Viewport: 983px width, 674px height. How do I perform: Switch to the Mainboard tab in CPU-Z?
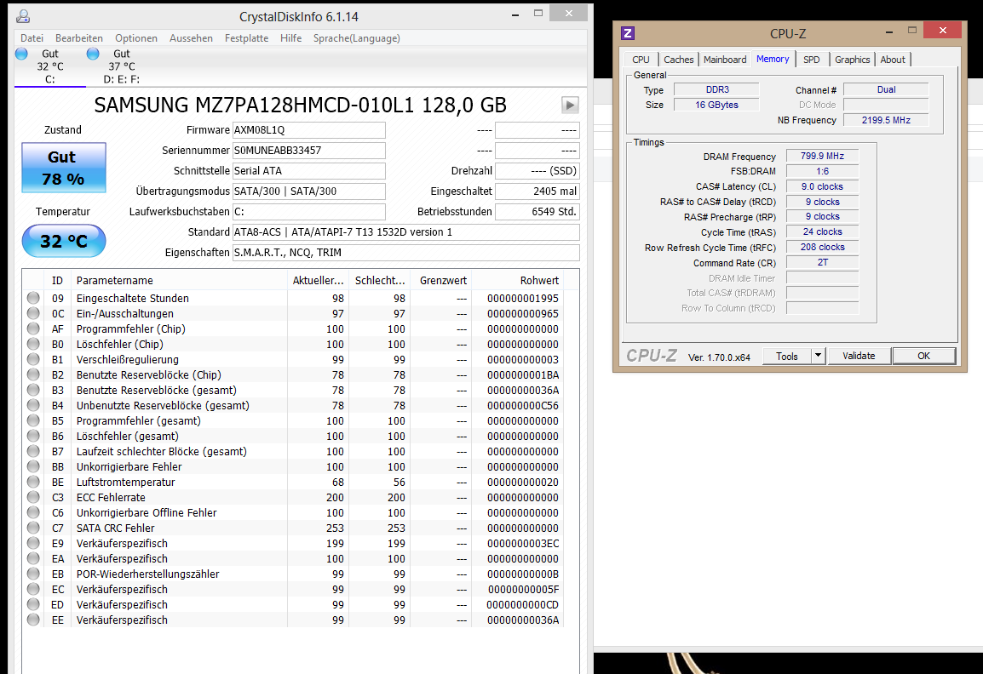725,60
